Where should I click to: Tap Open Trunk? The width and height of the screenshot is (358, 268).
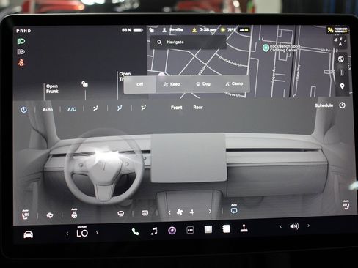(x=125, y=76)
